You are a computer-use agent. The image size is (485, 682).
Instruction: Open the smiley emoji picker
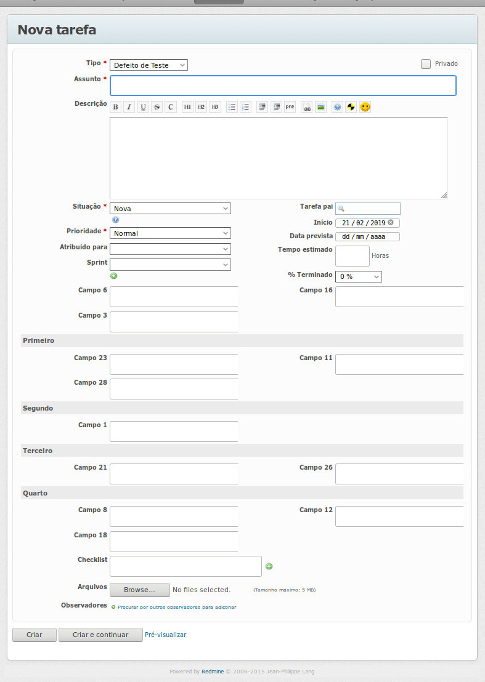pos(365,107)
